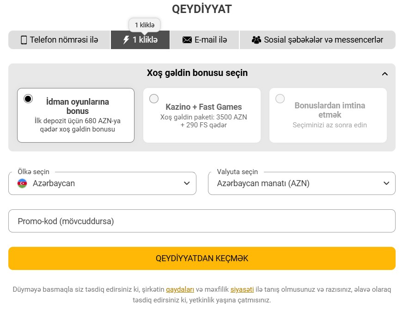Click the Promo-kod input field
Screen dimensions: 403x320
tap(201, 221)
